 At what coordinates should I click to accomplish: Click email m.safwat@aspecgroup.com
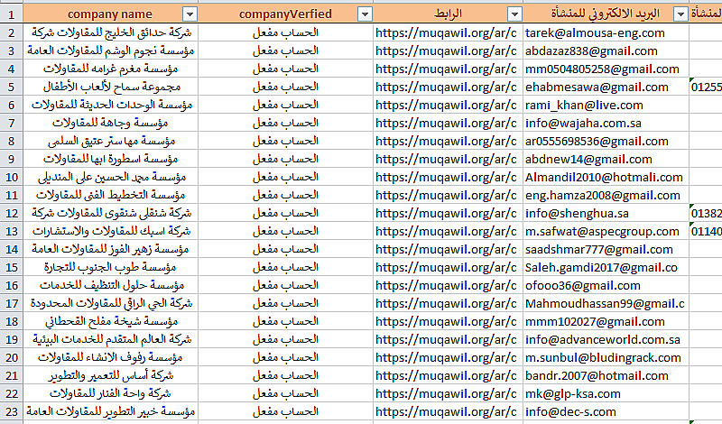click(602, 231)
